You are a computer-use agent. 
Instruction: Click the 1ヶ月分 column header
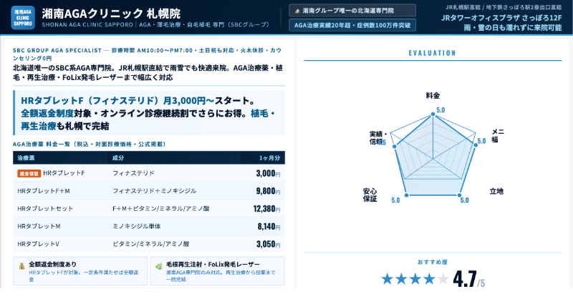click(270, 157)
